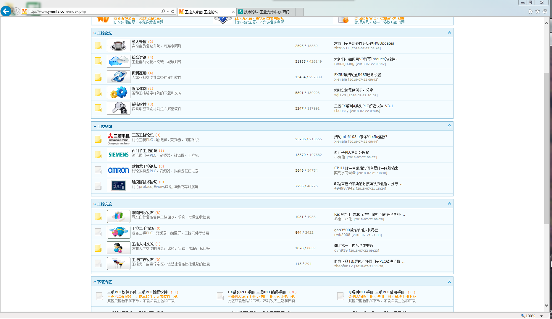The image size is (552, 319).
Task: Click the blue gear icon for 程序样例
Action: coord(118,92)
